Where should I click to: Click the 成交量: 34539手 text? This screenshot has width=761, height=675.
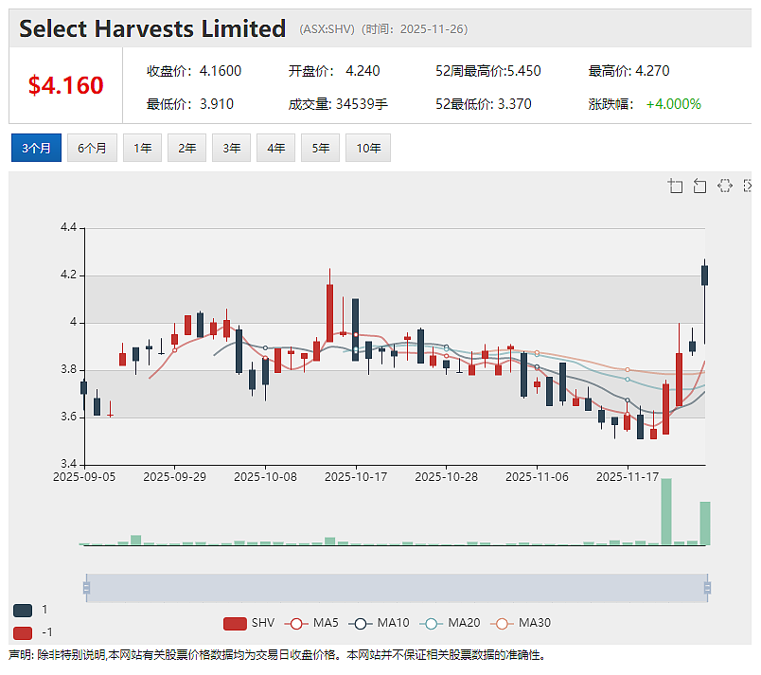coord(338,104)
